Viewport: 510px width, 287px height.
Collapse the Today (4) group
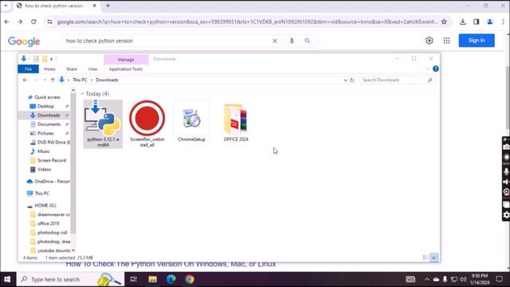coord(82,94)
